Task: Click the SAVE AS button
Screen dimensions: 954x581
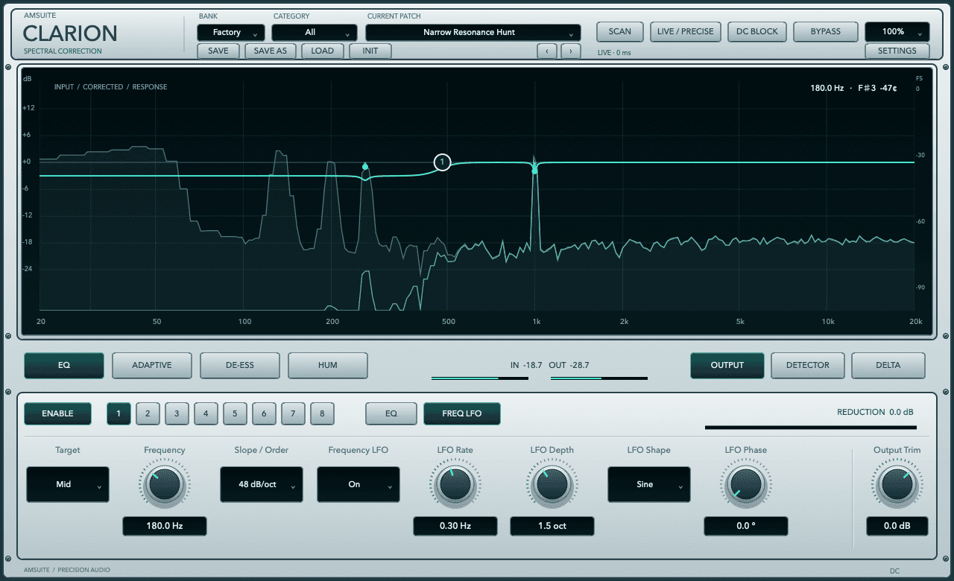Action: point(270,51)
